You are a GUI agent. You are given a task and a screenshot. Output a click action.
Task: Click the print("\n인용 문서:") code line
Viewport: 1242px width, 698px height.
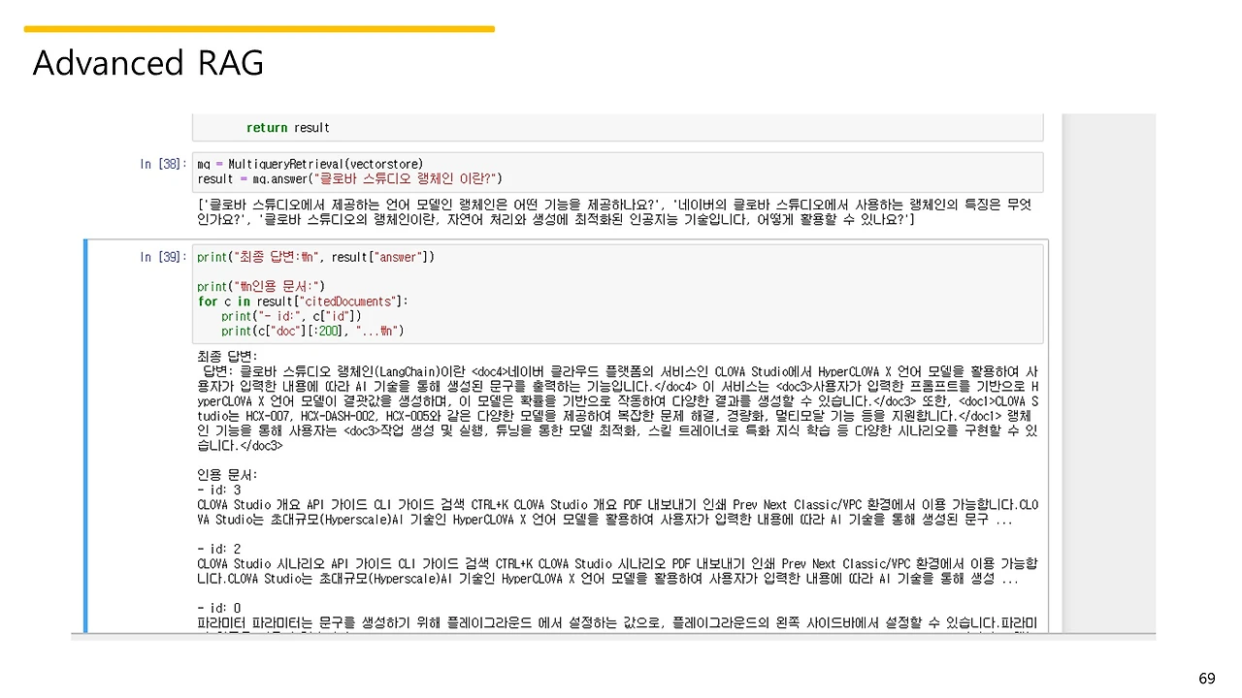tap(262, 286)
